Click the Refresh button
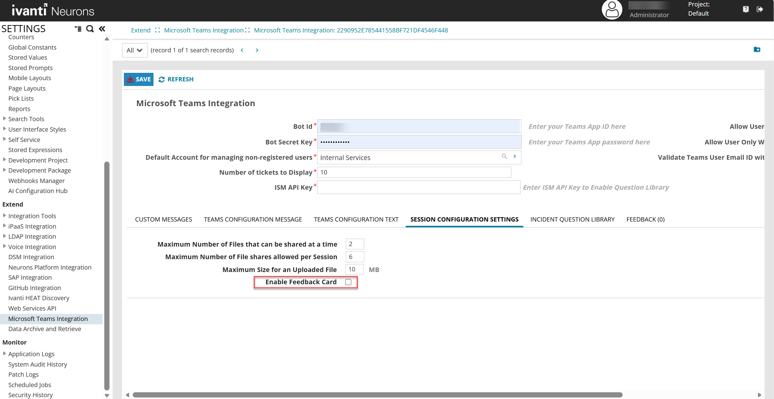774x399 pixels. tap(176, 79)
